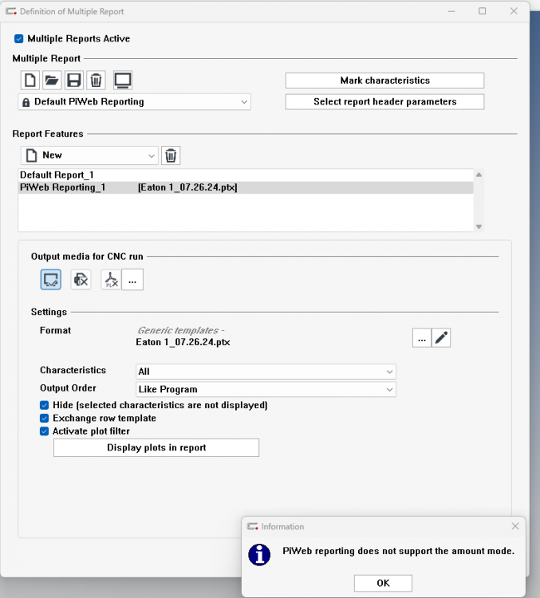The width and height of the screenshot is (540, 598).
Task: Select PiWeb Reporting_1 list row
Action: (x=246, y=187)
